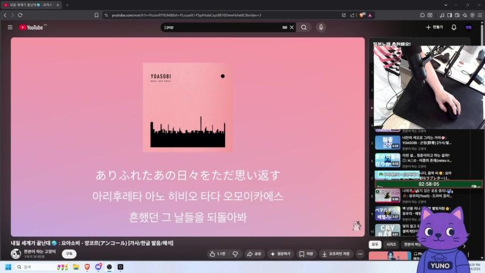This screenshot has height=273, width=485.
Task: Open the Brave Rewards triangle icon
Action: [370, 15]
